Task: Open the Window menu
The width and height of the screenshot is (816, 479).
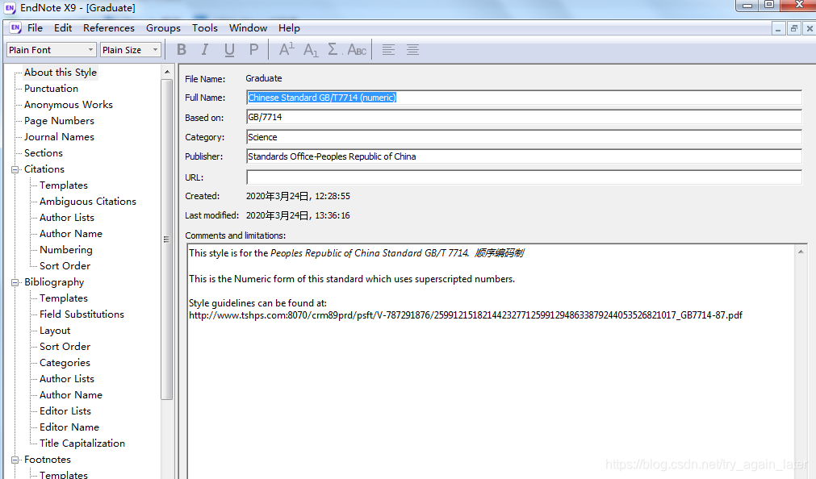Action: click(248, 27)
